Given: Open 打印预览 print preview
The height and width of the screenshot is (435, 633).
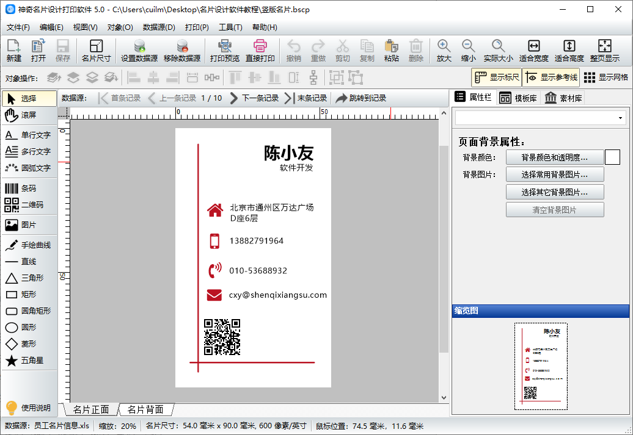Looking at the screenshot, I should (x=225, y=51).
